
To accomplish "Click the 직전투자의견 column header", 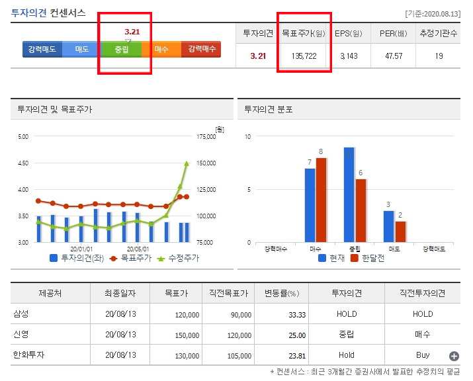I will point(422,293).
